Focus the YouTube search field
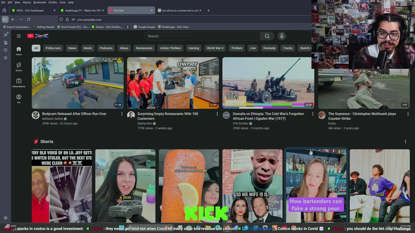Viewport: 415px width, 233px height. tap(202, 36)
